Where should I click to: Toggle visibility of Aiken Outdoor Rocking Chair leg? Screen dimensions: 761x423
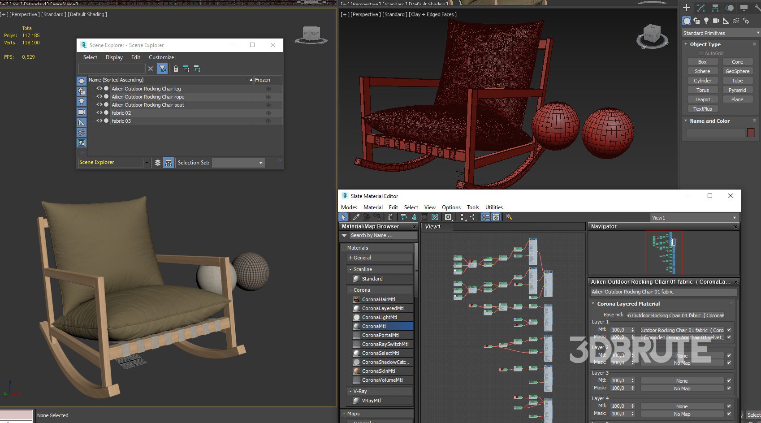(99, 89)
